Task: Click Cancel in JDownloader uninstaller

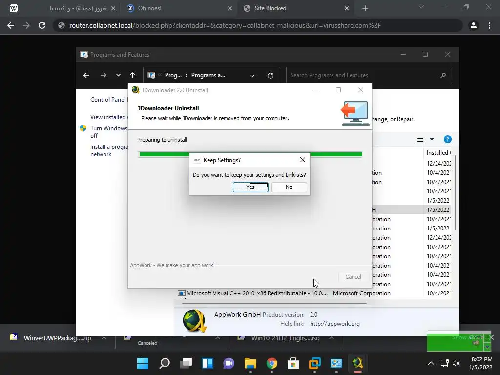Action: point(353,277)
